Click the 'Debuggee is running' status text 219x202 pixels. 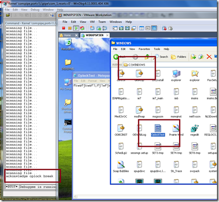coord(38,187)
